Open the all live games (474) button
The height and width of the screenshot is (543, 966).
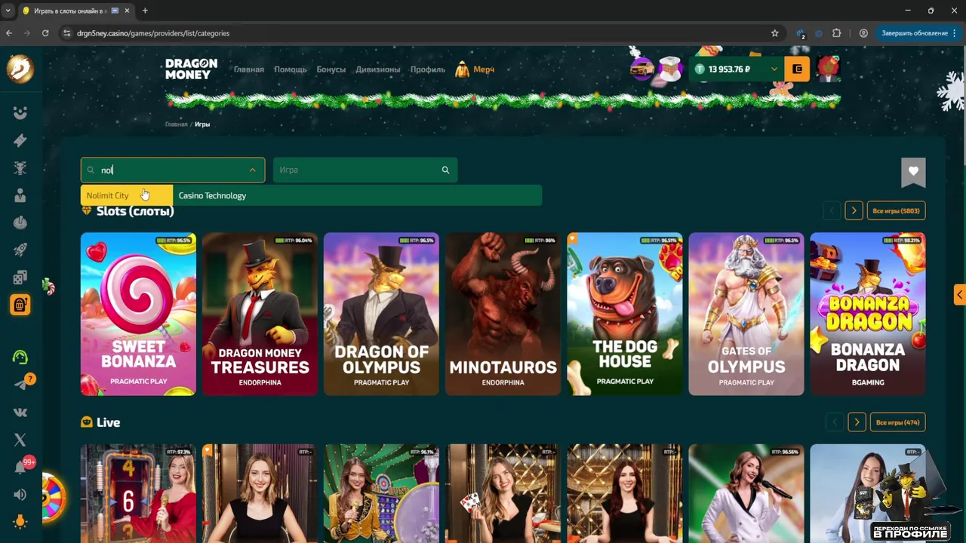897,422
